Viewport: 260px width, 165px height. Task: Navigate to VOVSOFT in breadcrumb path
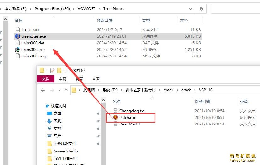(86, 9)
